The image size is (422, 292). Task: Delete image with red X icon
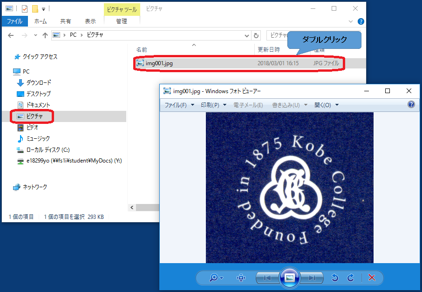[x=372, y=278]
